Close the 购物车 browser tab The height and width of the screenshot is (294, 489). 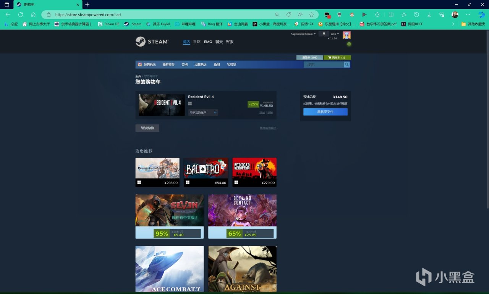click(78, 5)
